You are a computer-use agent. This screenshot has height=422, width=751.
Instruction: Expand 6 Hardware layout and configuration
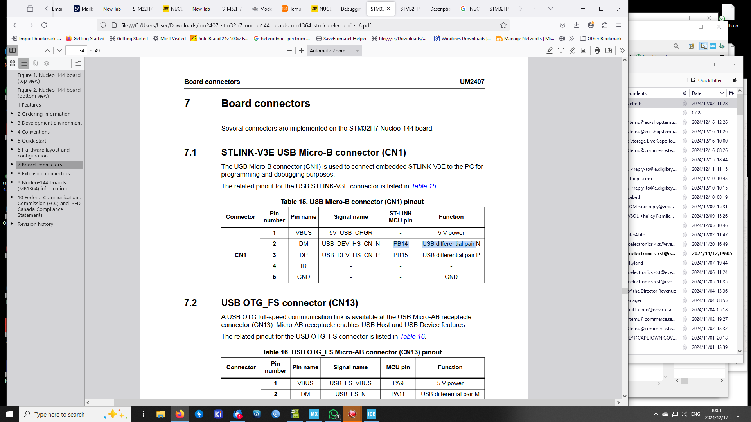click(12, 150)
